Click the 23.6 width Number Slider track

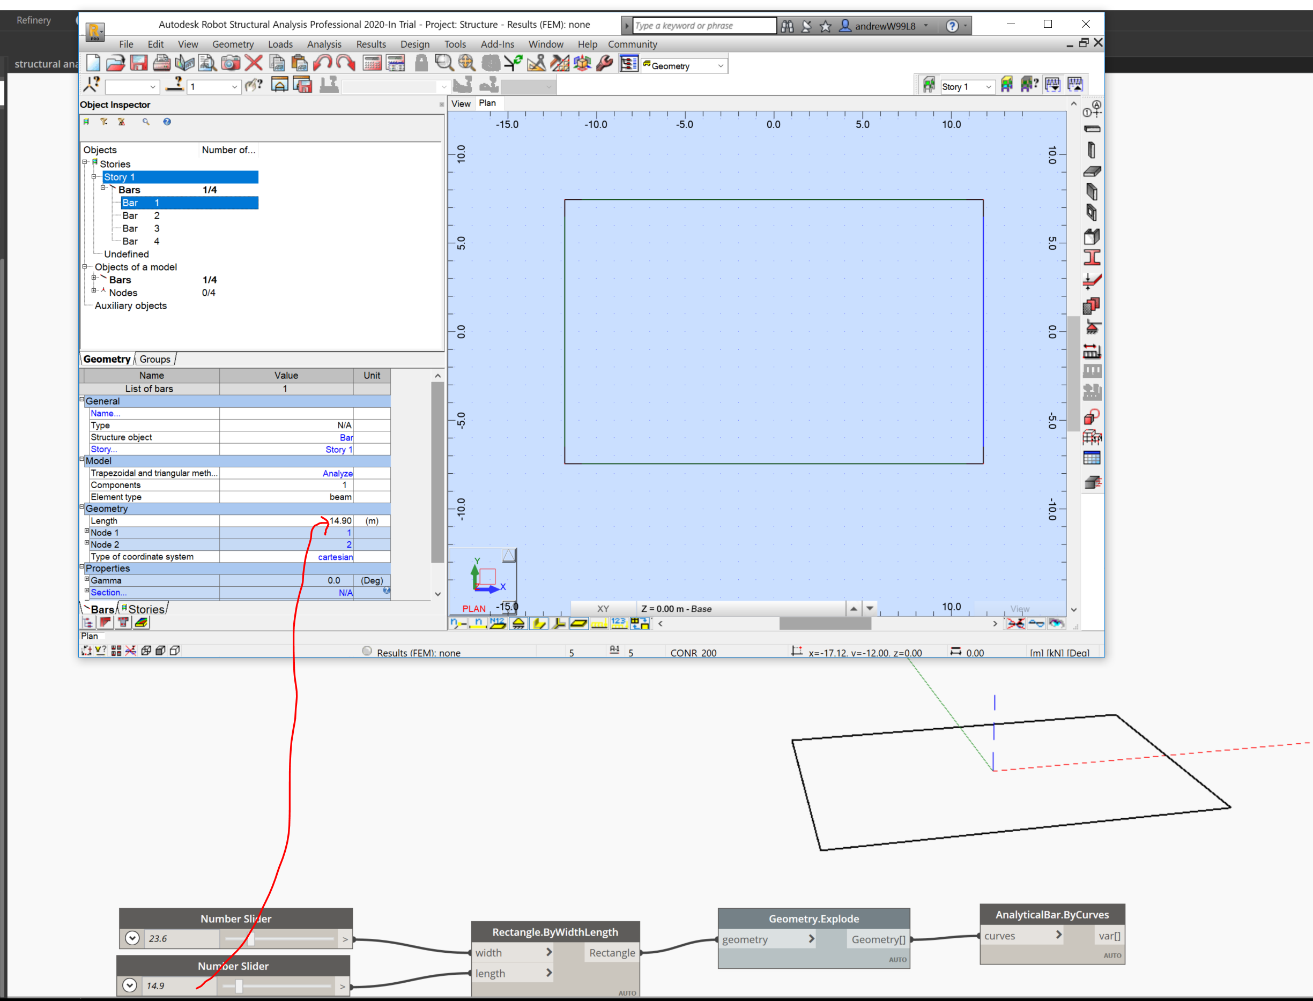pos(280,938)
